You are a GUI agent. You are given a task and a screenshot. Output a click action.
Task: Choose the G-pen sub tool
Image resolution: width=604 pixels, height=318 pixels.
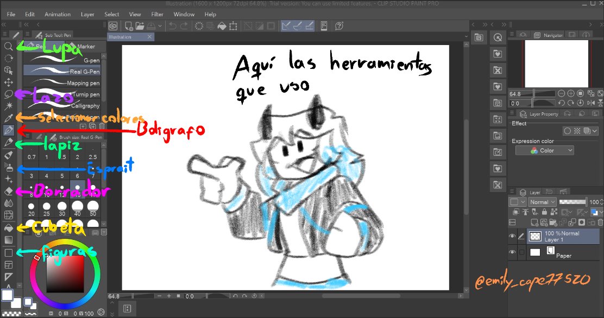click(62, 60)
